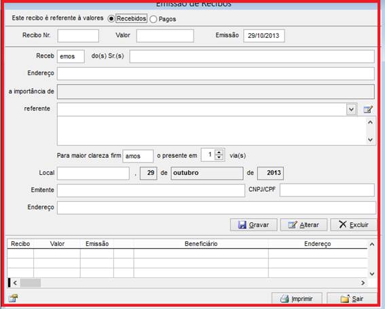
Task: Click the text area scroll up arrow
Action: pyautogui.click(x=370, y=122)
